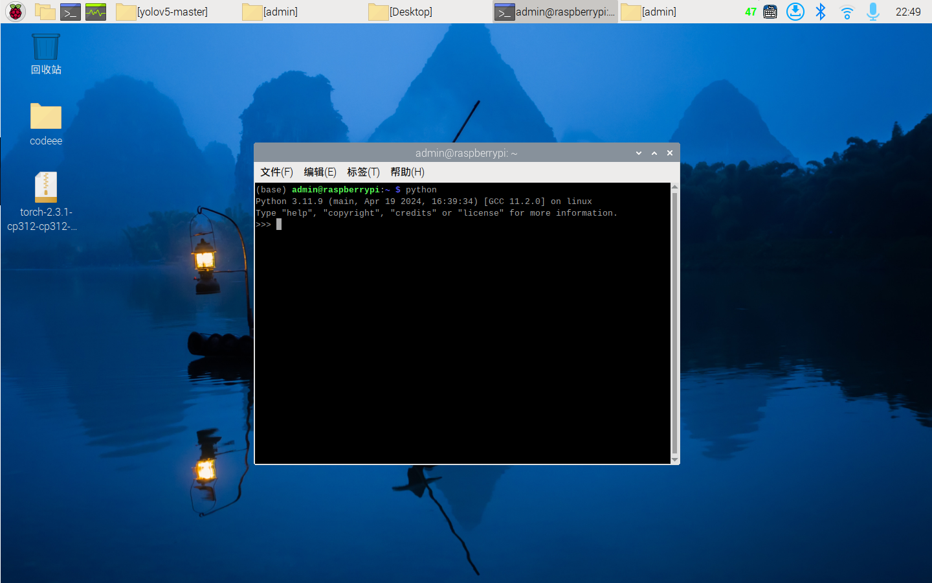Open the Raspberry Pi main menu
The width and height of the screenshot is (932, 583).
point(16,12)
